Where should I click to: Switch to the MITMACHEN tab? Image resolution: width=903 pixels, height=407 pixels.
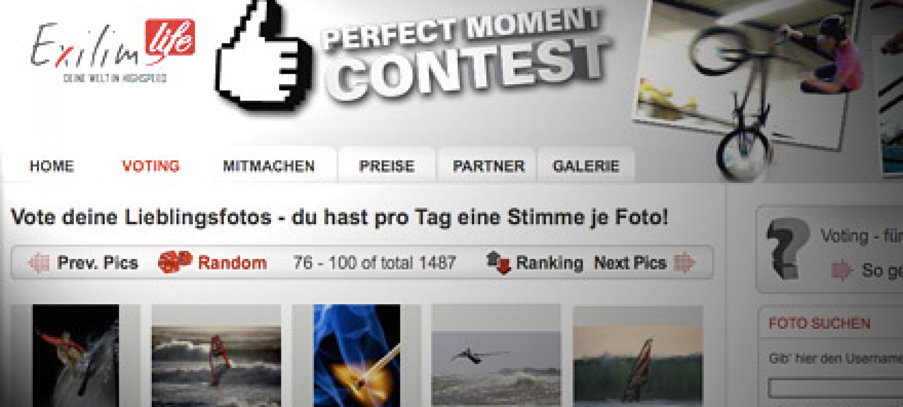269,166
